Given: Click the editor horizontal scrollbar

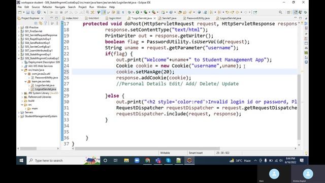Looking at the screenshot, I should coord(147,148).
